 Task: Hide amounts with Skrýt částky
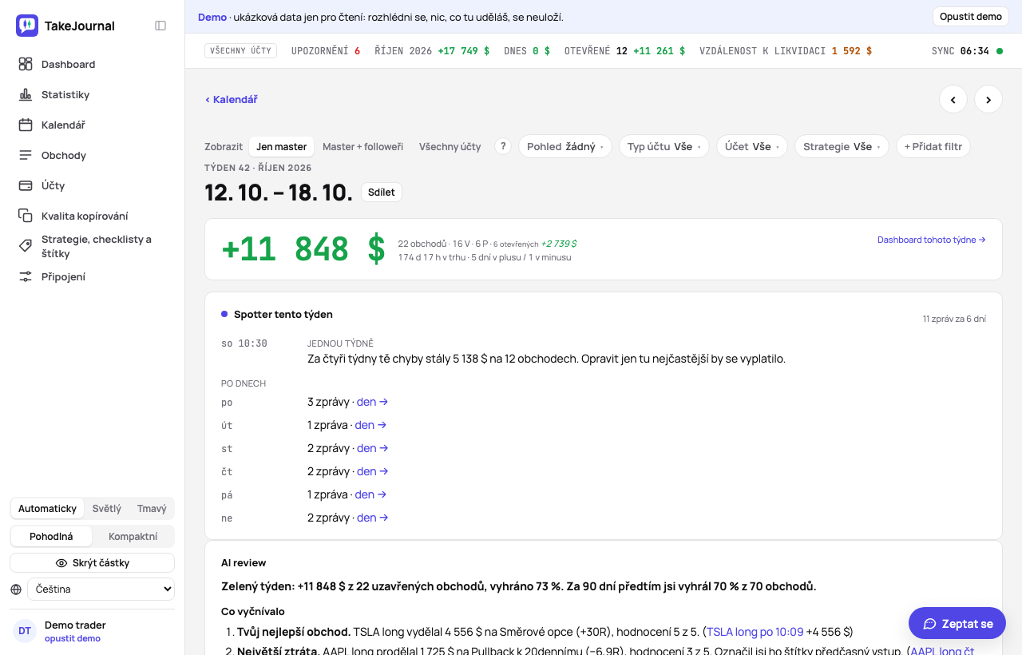[93, 563]
